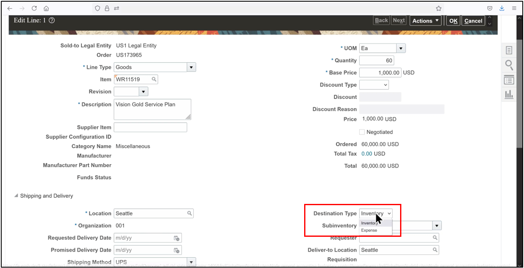Open the Firefox application menu
The height and width of the screenshot is (268, 524).
514,8
